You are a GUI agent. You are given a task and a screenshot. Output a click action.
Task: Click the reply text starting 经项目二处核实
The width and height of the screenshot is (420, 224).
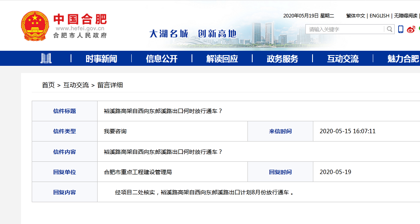tap(204, 192)
